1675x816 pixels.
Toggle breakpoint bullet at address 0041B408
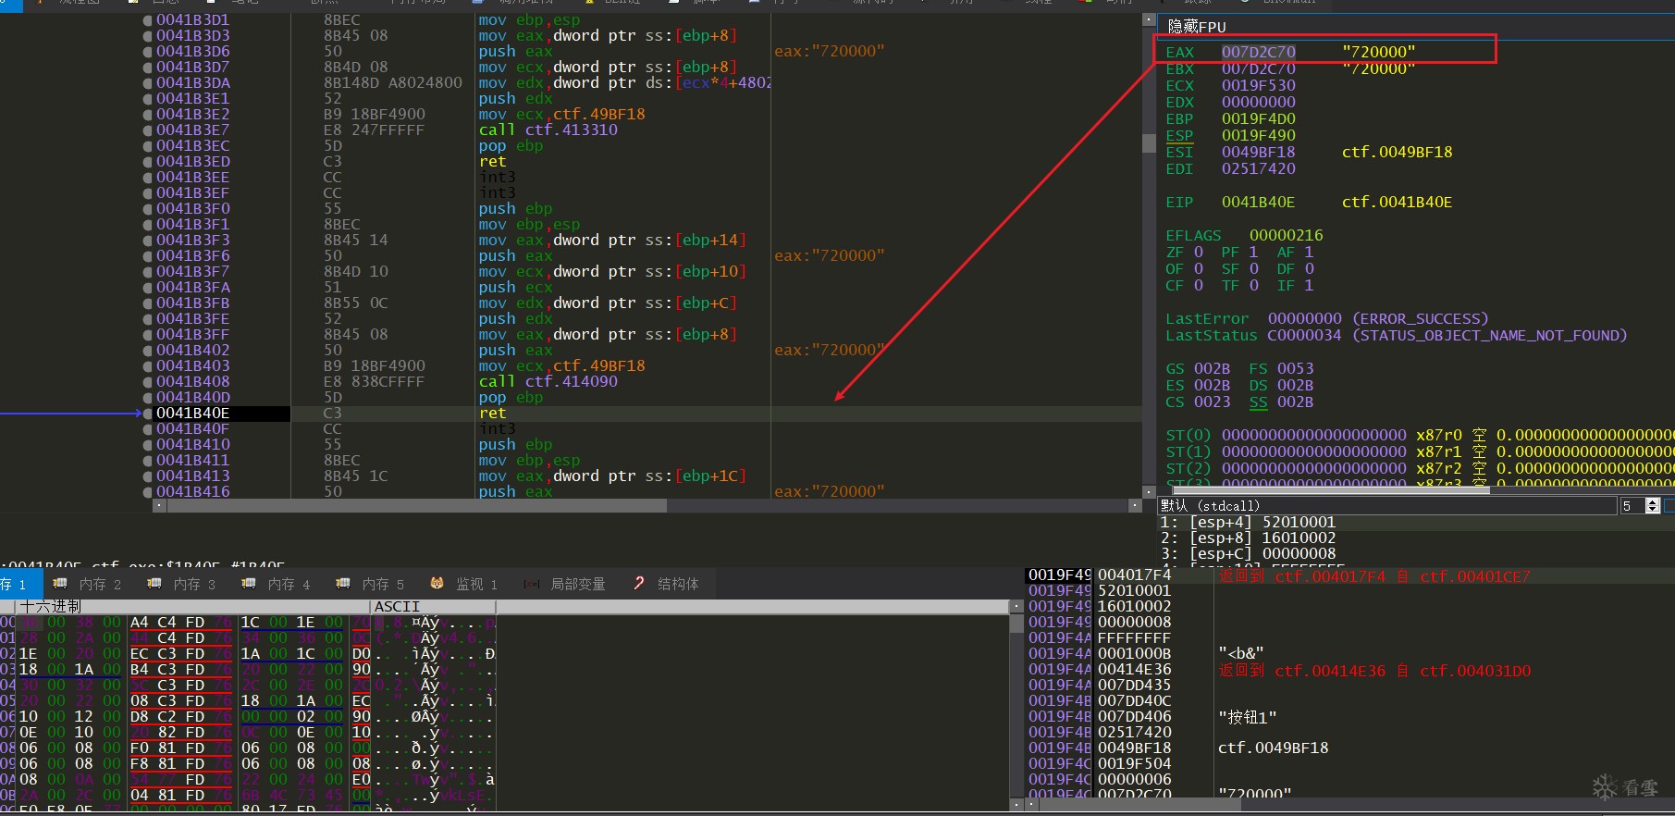point(148,381)
